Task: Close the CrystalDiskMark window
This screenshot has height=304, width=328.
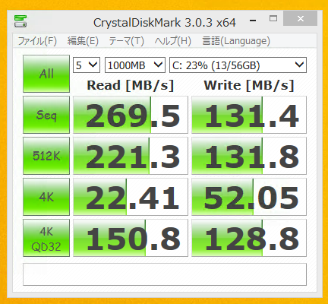Action: click(x=301, y=18)
